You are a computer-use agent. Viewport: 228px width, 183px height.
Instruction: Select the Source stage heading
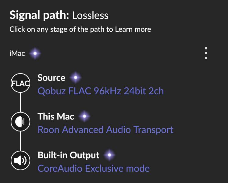coord(51,78)
